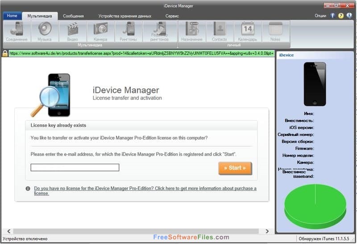Screen dimensions: 357x244
Task: Open the Contacts icon
Action: coord(220,31)
